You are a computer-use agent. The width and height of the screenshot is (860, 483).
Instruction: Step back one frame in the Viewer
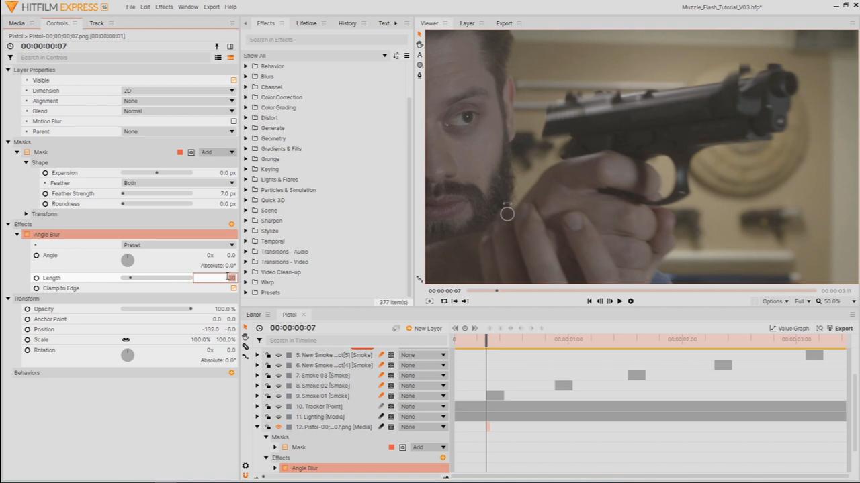click(600, 301)
